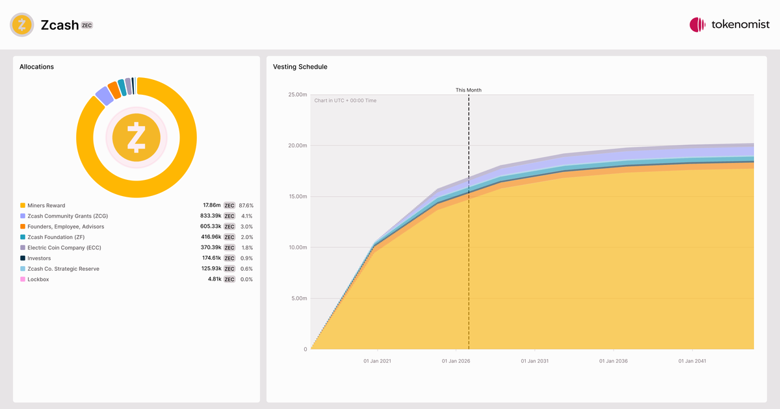Click the Electric Coin Company color swatch
Image resolution: width=780 pixels, height=409 pixels.
pyautogui.click(x=23, y=247)
